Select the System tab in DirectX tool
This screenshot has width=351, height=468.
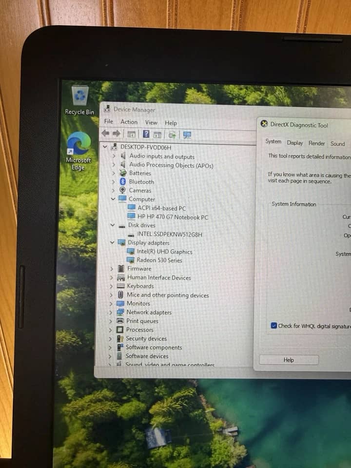click(x=273, y=141)
